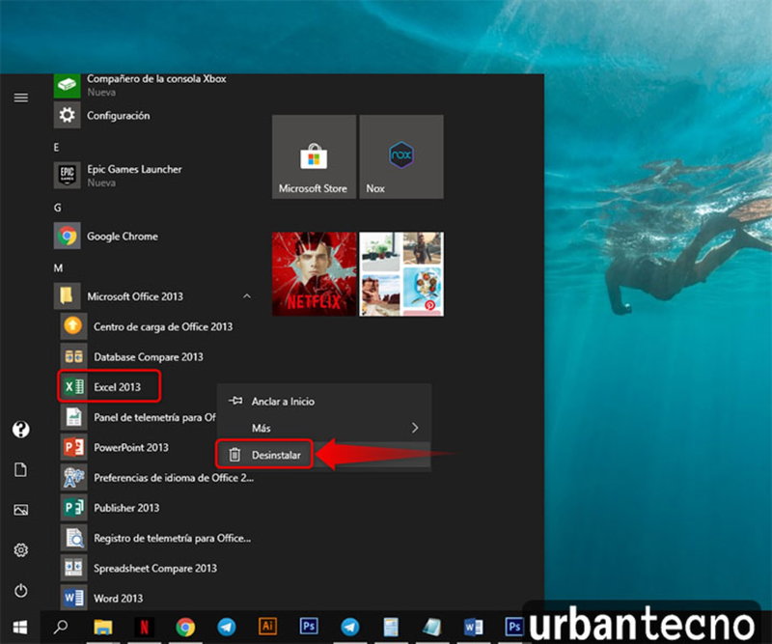Open Settings gear in Start sidebar

(20, 550)
